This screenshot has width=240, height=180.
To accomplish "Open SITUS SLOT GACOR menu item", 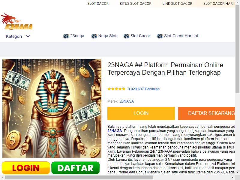I will point(136,4).
